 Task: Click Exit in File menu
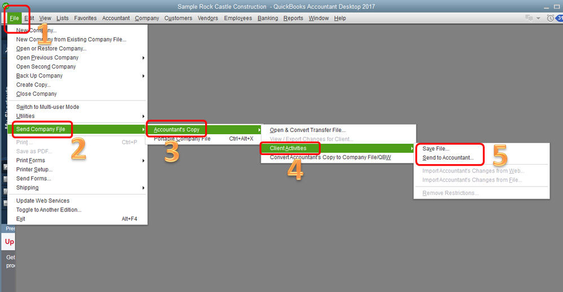click(x=21, y=219)
